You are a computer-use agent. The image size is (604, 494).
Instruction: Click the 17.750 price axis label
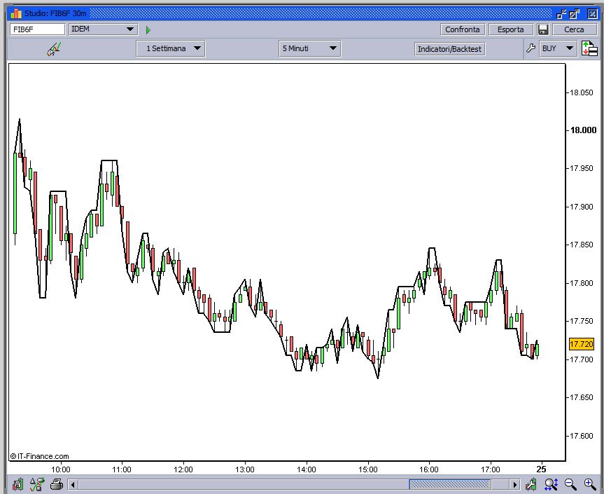582,321
